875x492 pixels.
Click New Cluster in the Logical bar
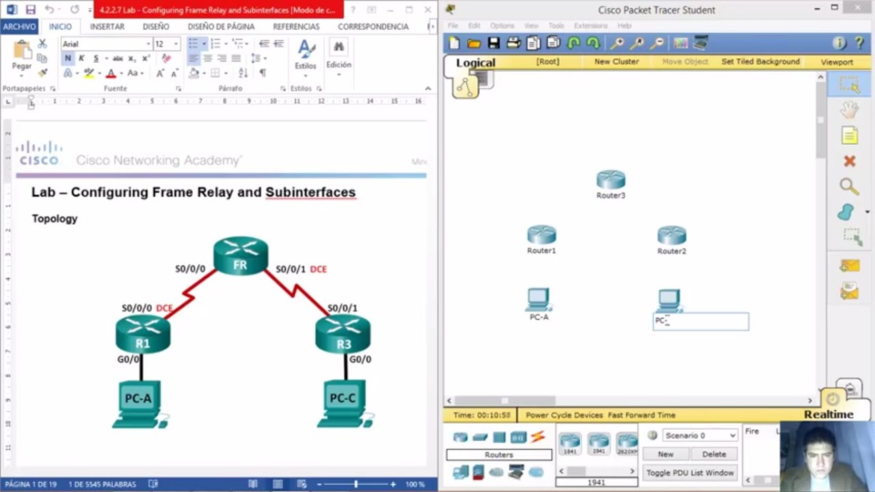point(616,61)
